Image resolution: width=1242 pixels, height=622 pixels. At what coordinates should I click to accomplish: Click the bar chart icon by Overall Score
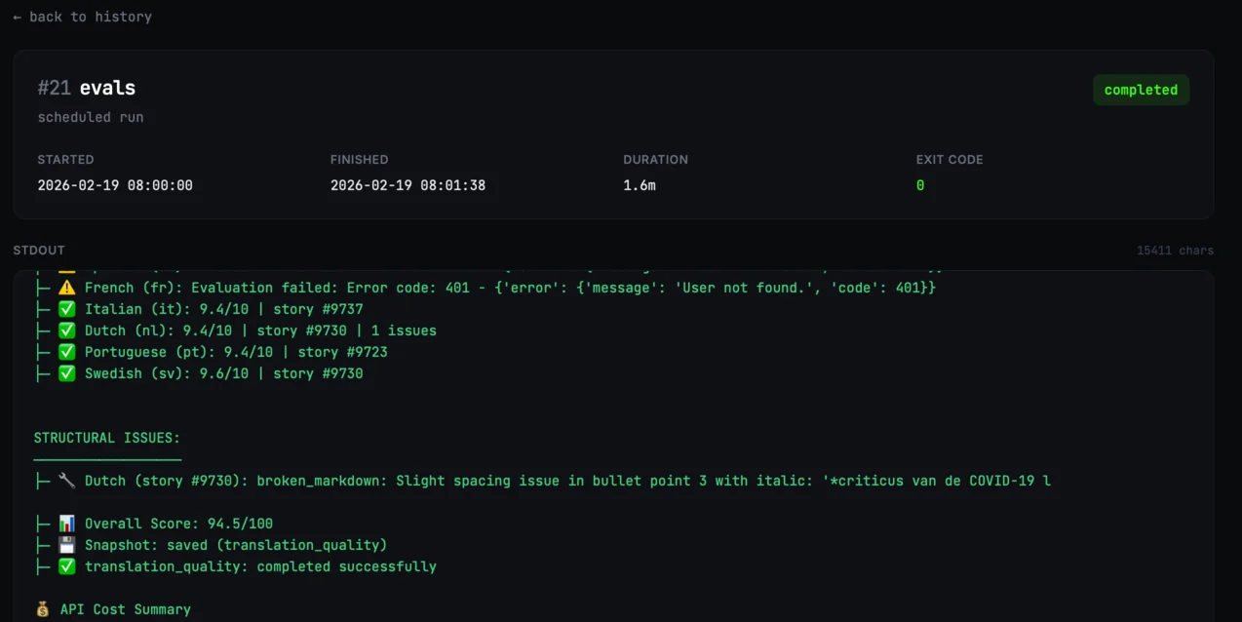[66, 524]
